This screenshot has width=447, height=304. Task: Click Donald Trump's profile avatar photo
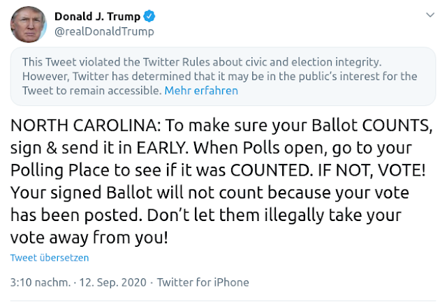(28, 24)
